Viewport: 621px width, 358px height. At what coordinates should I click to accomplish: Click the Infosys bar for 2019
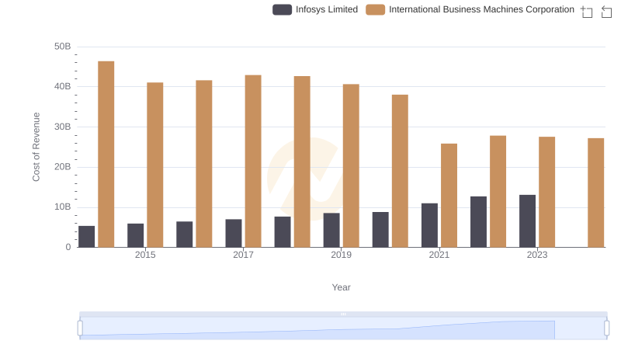coord(331,230)
